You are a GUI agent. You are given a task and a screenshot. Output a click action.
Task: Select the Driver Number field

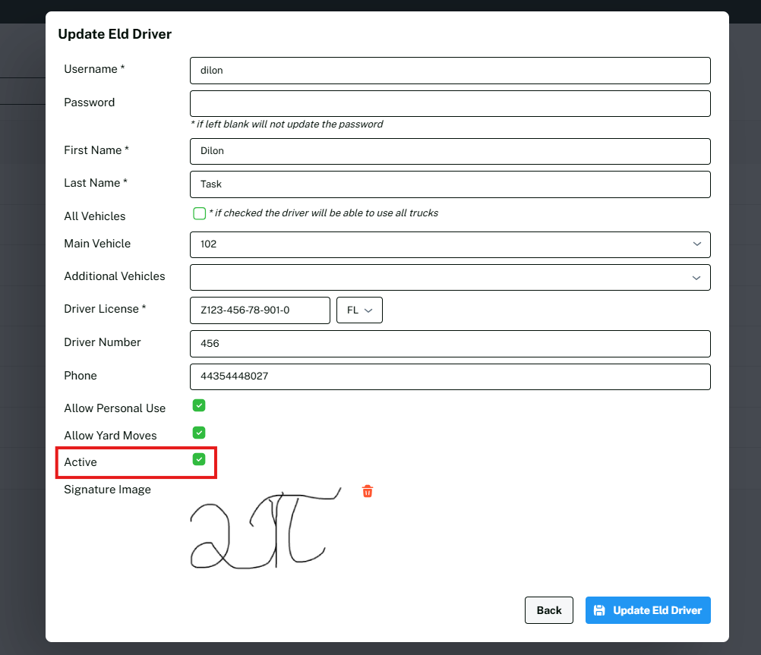click(450, 344)
